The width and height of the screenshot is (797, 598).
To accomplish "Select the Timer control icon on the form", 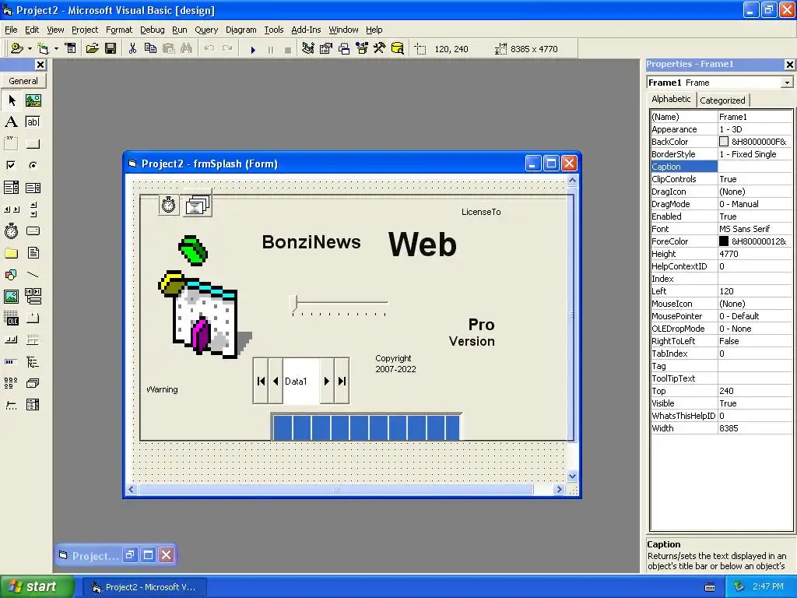I will coord(169,205).
